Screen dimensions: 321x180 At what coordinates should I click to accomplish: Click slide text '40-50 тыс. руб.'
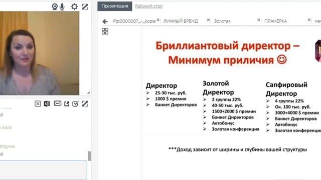pyautogui.click(x=227, y=105)
